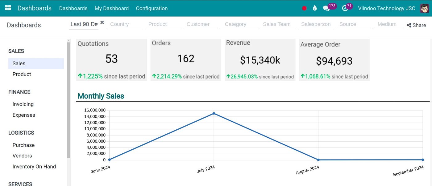432x186 pixels.
Task: Click the sidebar vertical scrollbar
Action: (x=69, y=100)
